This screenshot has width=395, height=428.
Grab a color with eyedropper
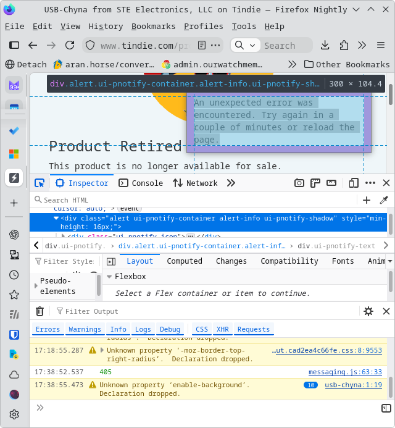click(x=384, y=200)
